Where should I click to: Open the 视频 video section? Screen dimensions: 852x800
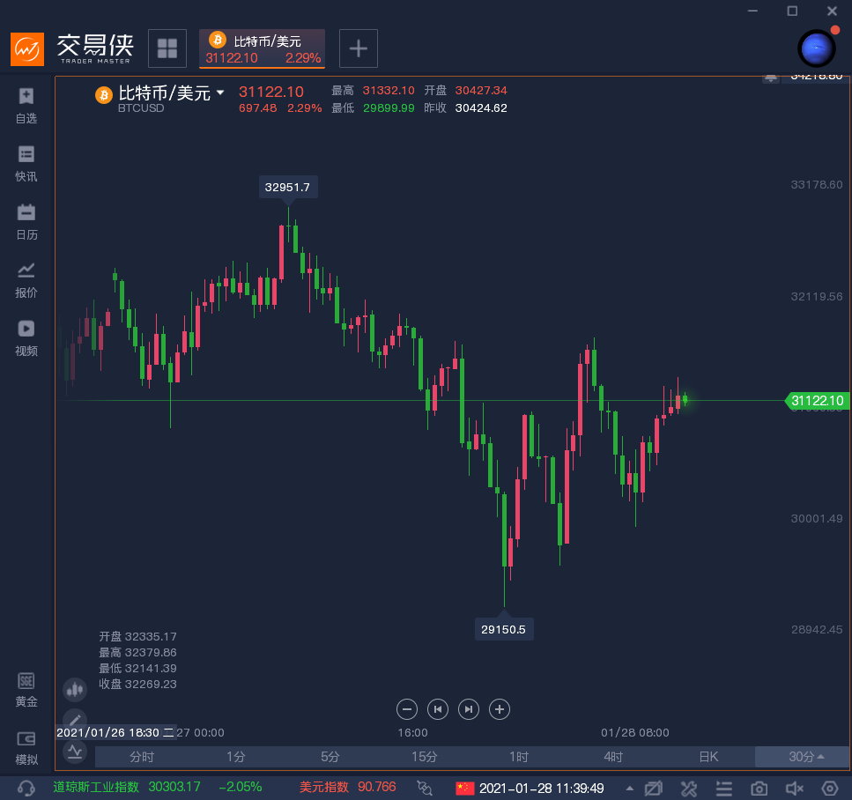[26, 329]
